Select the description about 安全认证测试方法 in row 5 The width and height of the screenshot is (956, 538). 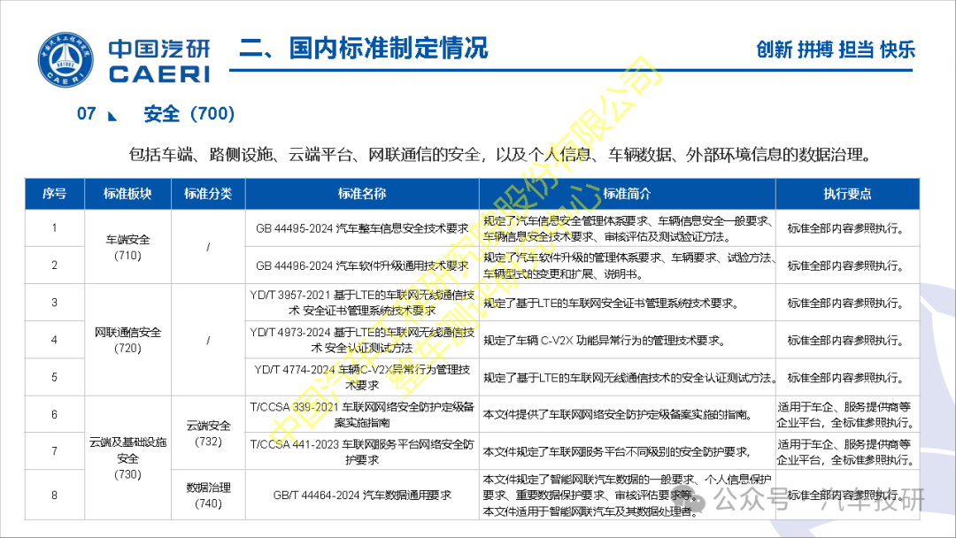(x=630, y=378)
